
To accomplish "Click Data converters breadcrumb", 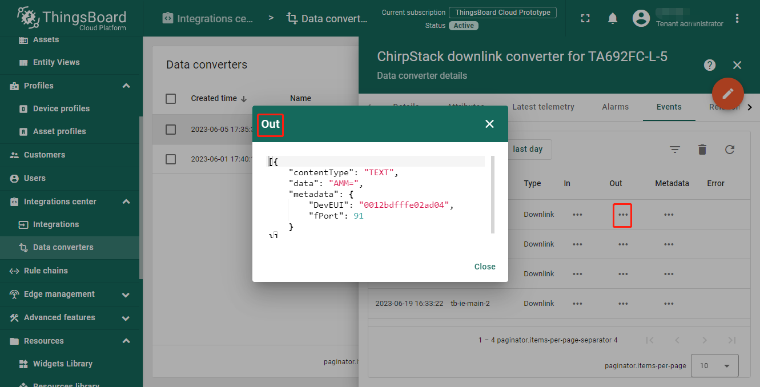I will click(x=327, y=19).
